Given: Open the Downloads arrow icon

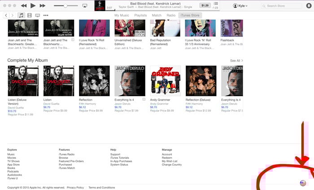Looking at the screenshot, I should point(309,5).
